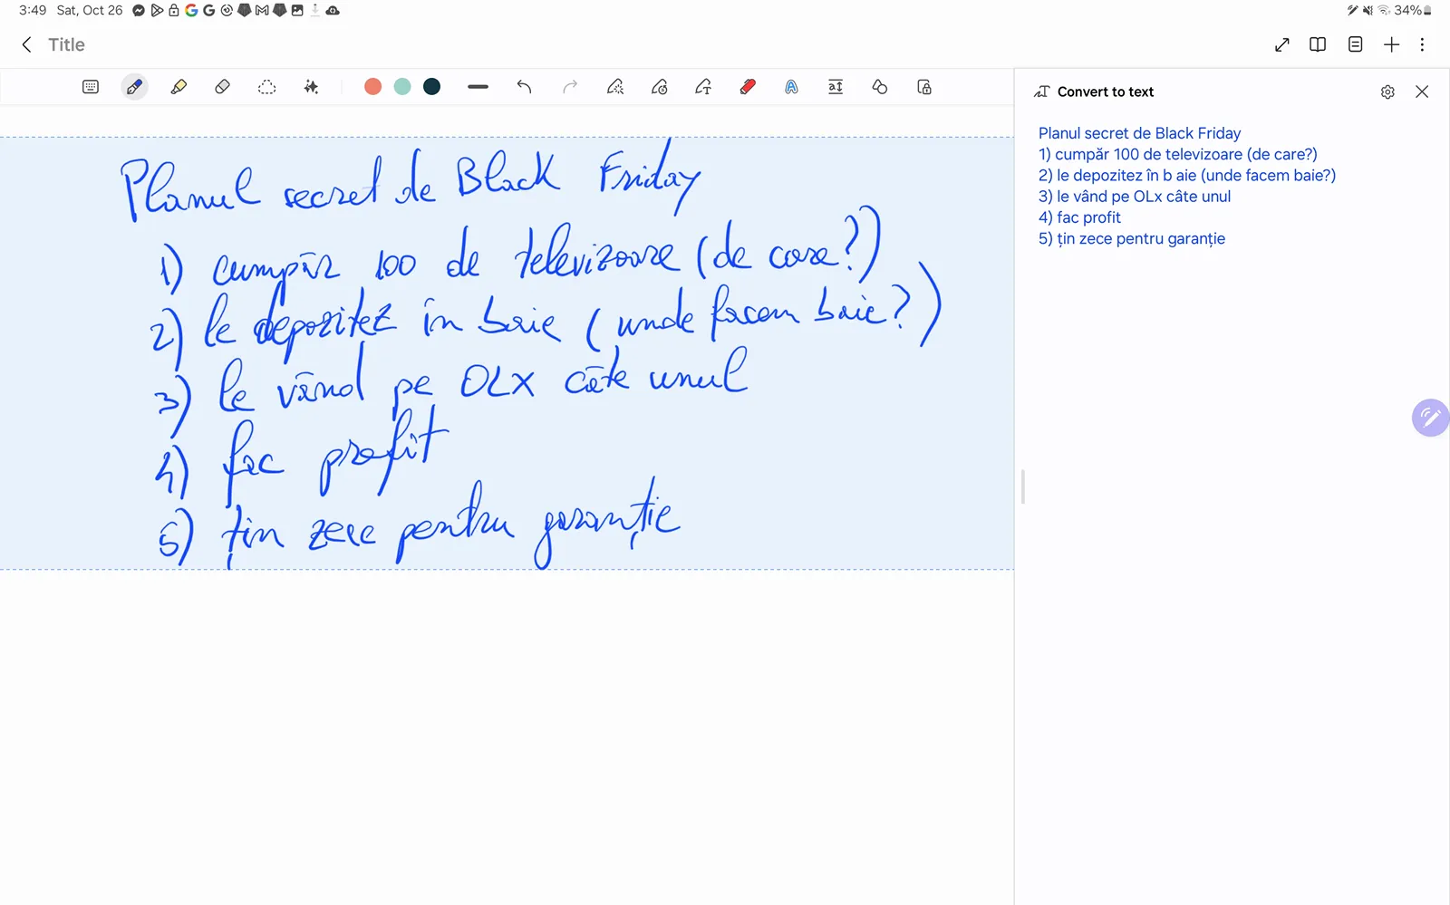Expand note to full screen
The height and width of the screenshot is (905, 1450).
click(x=1281, y=44)
